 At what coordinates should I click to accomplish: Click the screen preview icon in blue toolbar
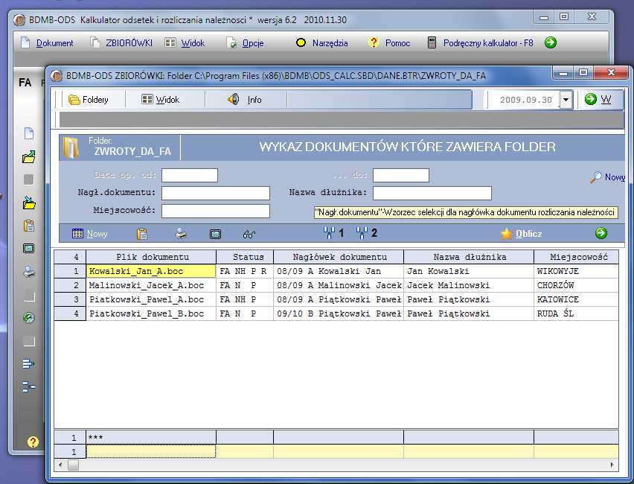tap(215, 234)
